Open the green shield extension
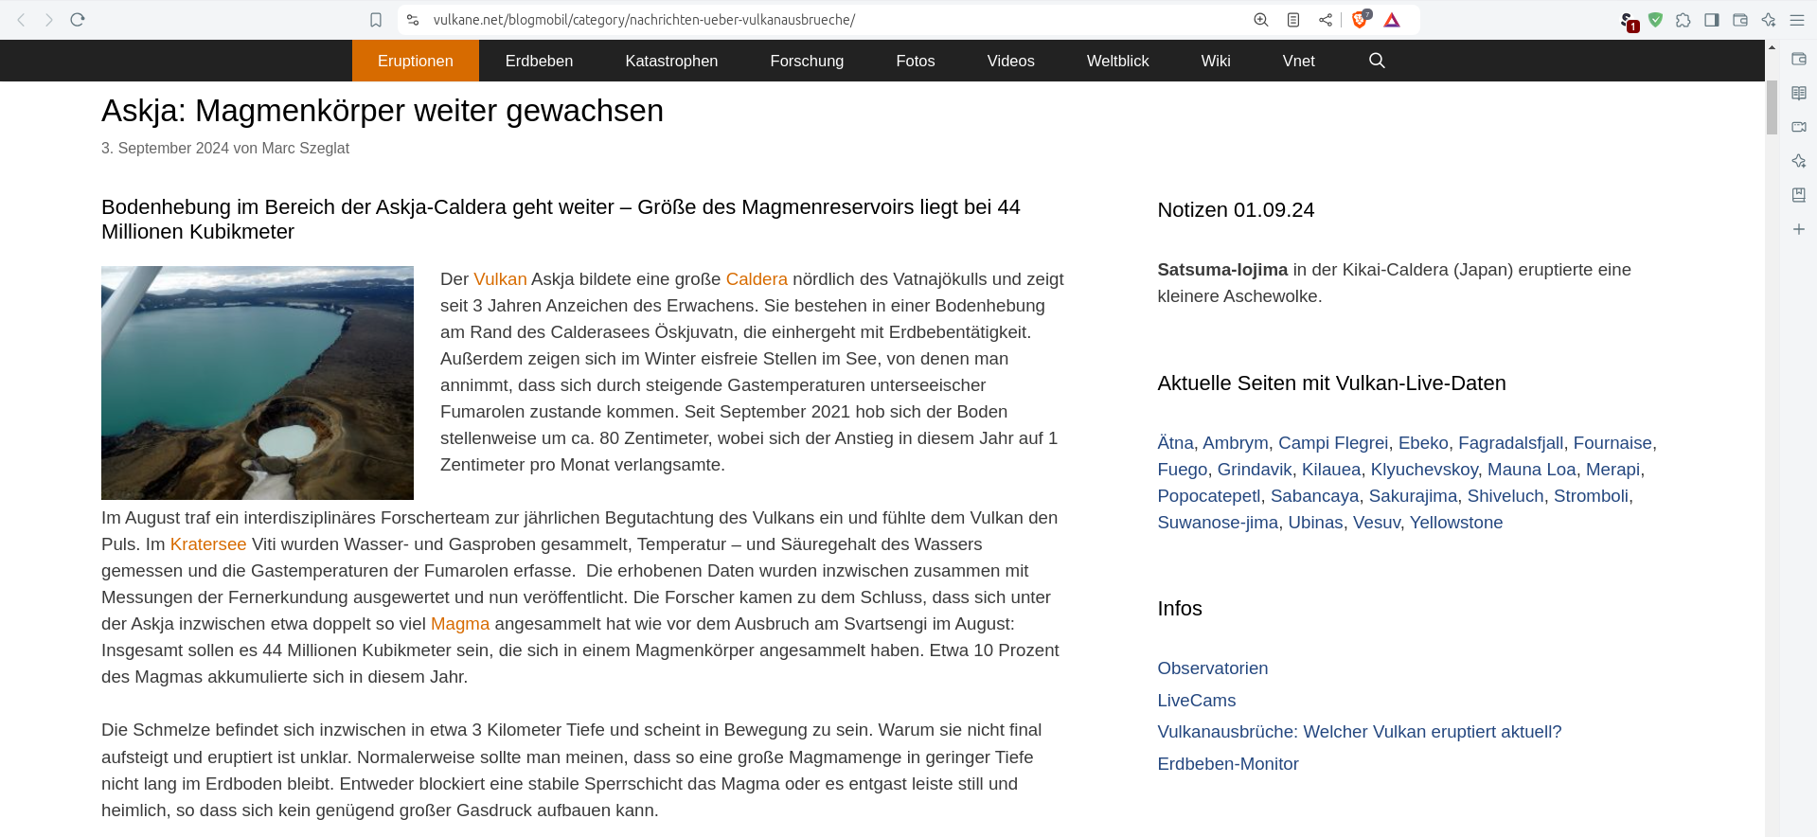This screenshot has height=837, width=1817. 1656,20
